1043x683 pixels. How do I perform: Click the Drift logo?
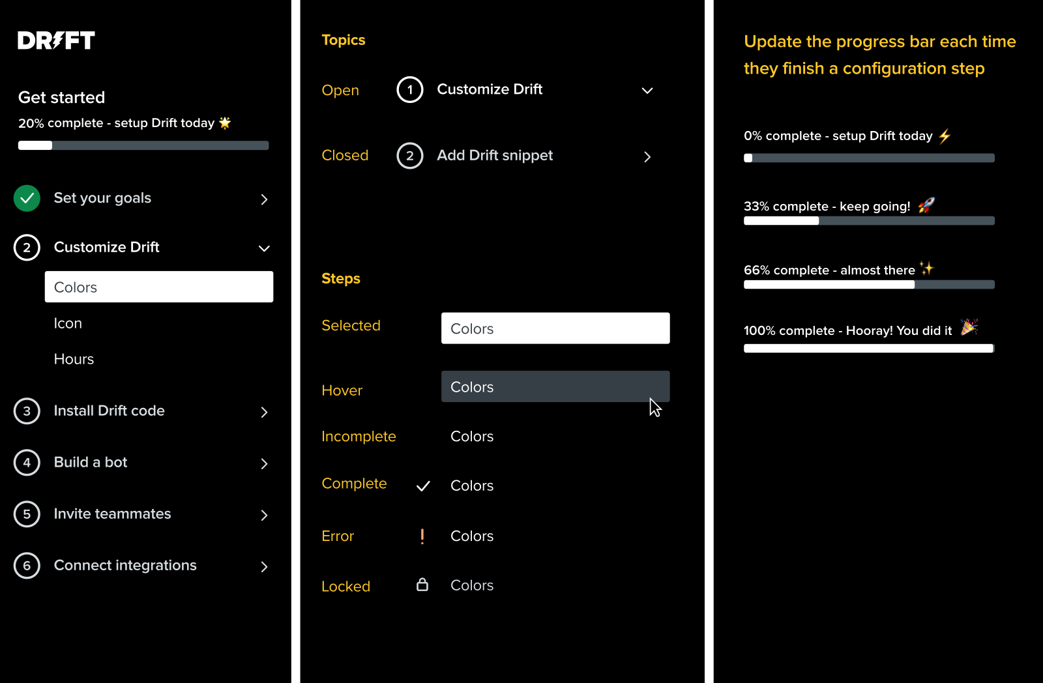tap(56, 40)
